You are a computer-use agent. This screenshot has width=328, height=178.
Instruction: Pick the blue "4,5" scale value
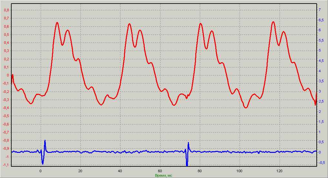(321, 61)
